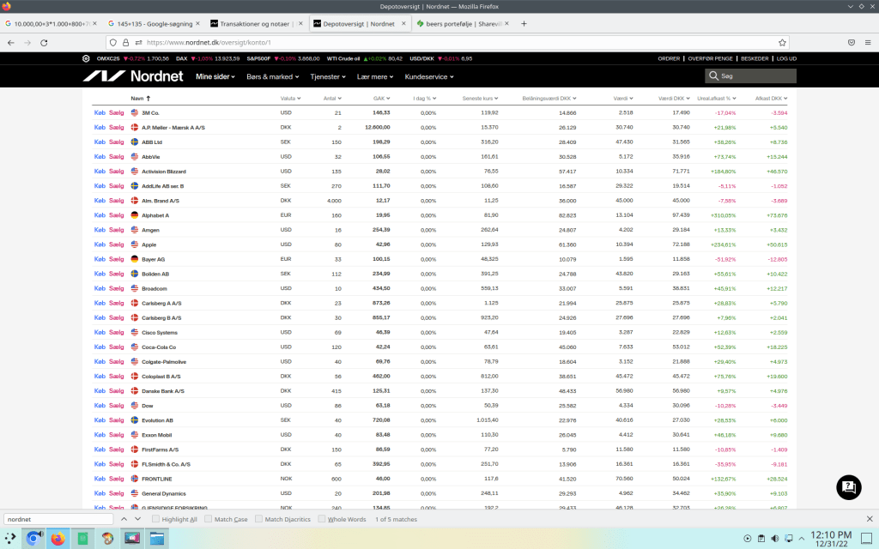Open the Børs & marked dropdown
This screenshot has height=549, width=879.
point(272,76)
